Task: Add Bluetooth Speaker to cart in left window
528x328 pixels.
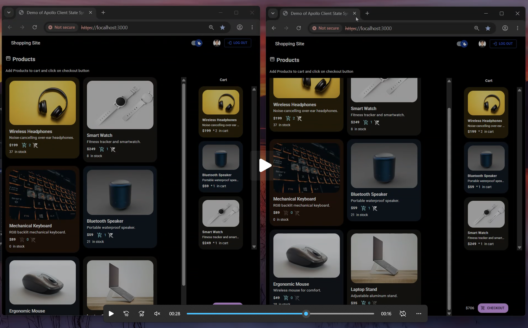Action: click(99, 235)
